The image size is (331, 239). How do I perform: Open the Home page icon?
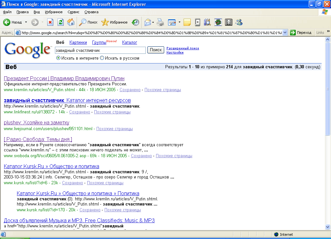tap(71, 22)
